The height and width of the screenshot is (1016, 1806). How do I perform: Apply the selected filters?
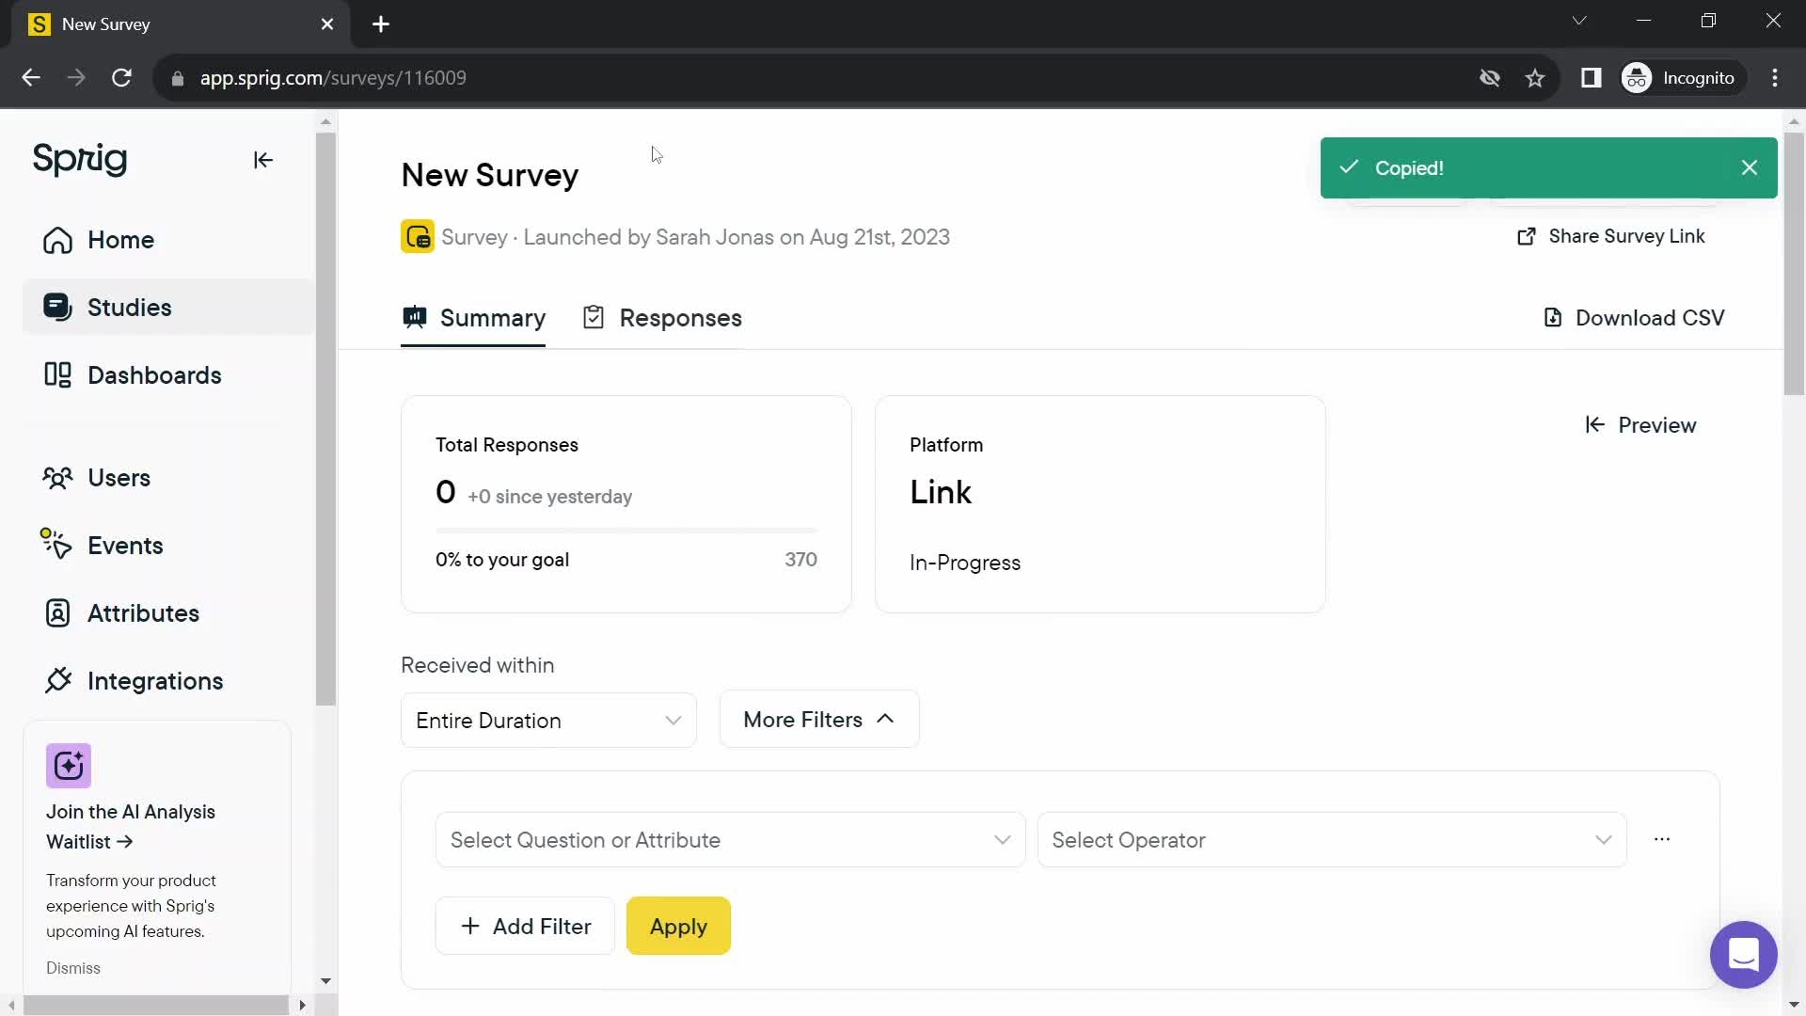pos(678,927)
